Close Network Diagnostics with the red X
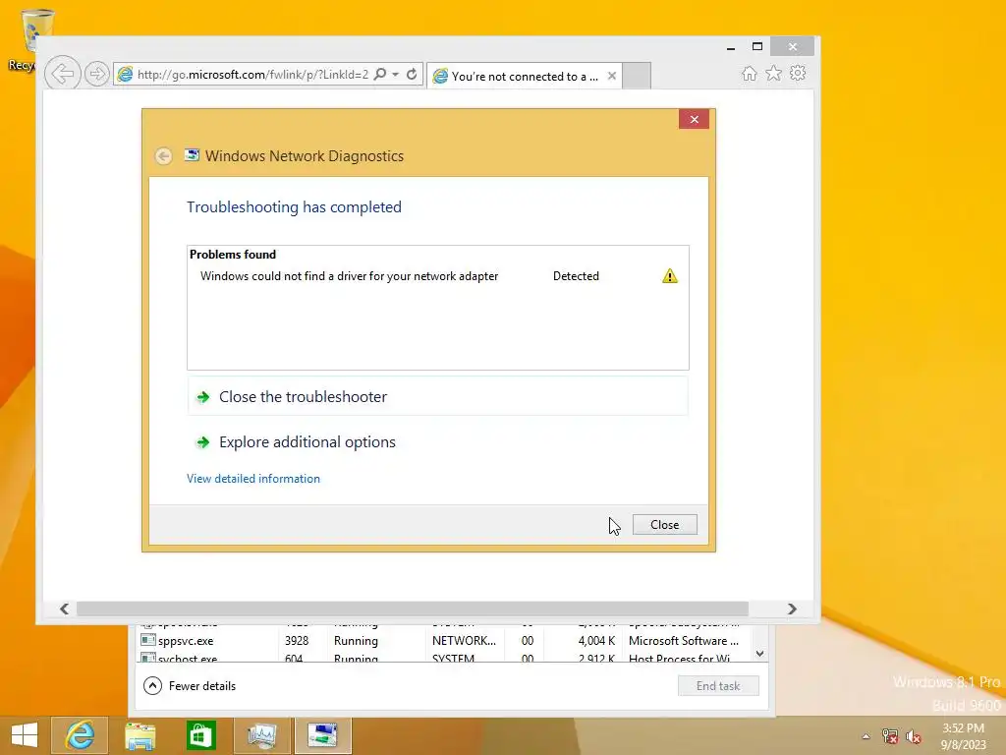This screenshot has width=1006, height=755. [x=694, y=119]
